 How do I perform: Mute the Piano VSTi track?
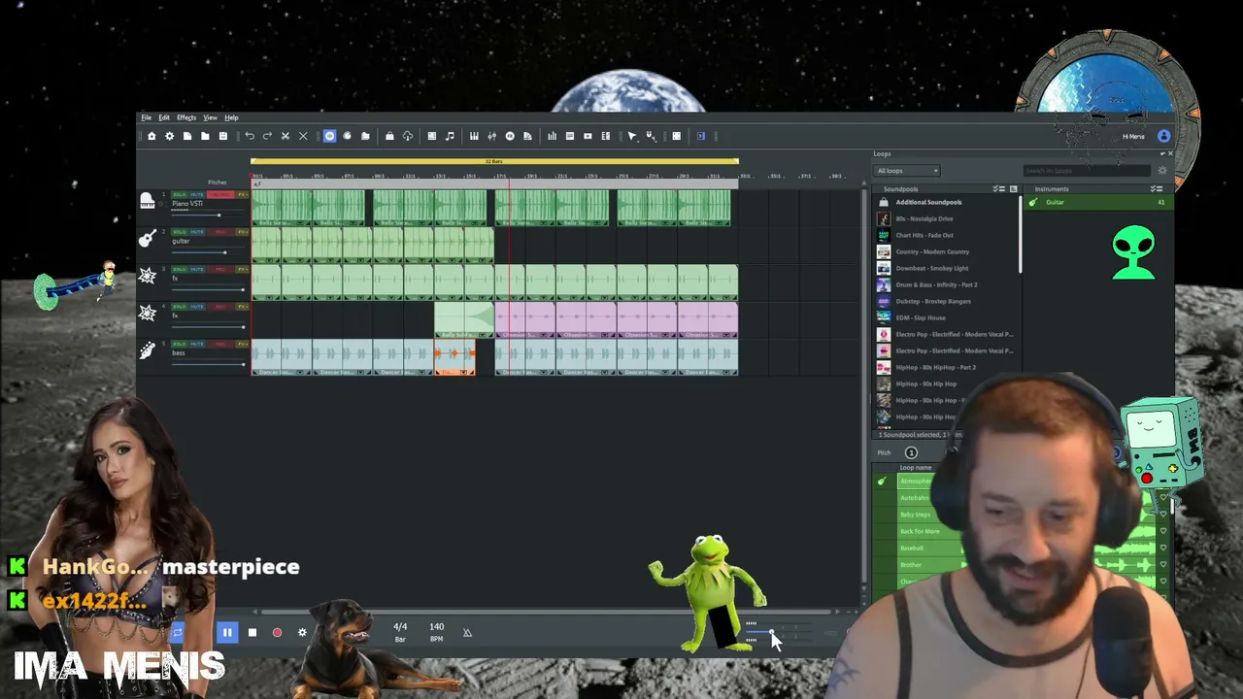click(x=196, y=195)
